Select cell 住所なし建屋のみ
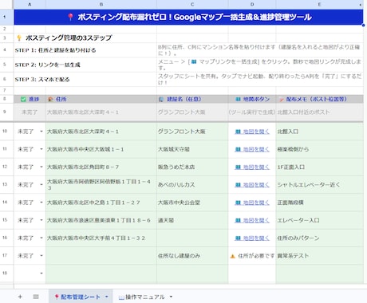The width and height of the screenshot is (367, 303). point(192,256)
